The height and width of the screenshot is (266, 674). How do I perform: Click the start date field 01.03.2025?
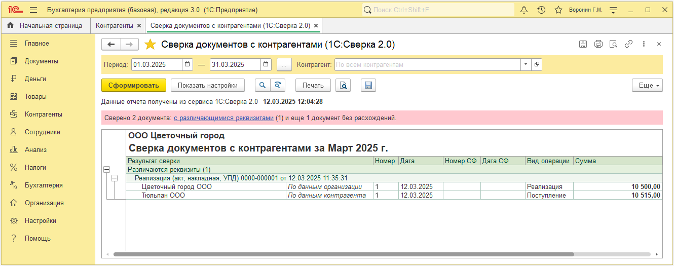pos(157,65)
